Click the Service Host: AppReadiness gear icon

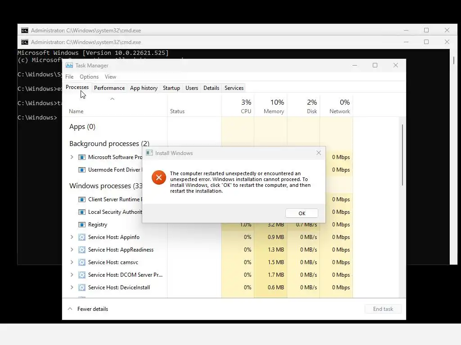point(82,250)
